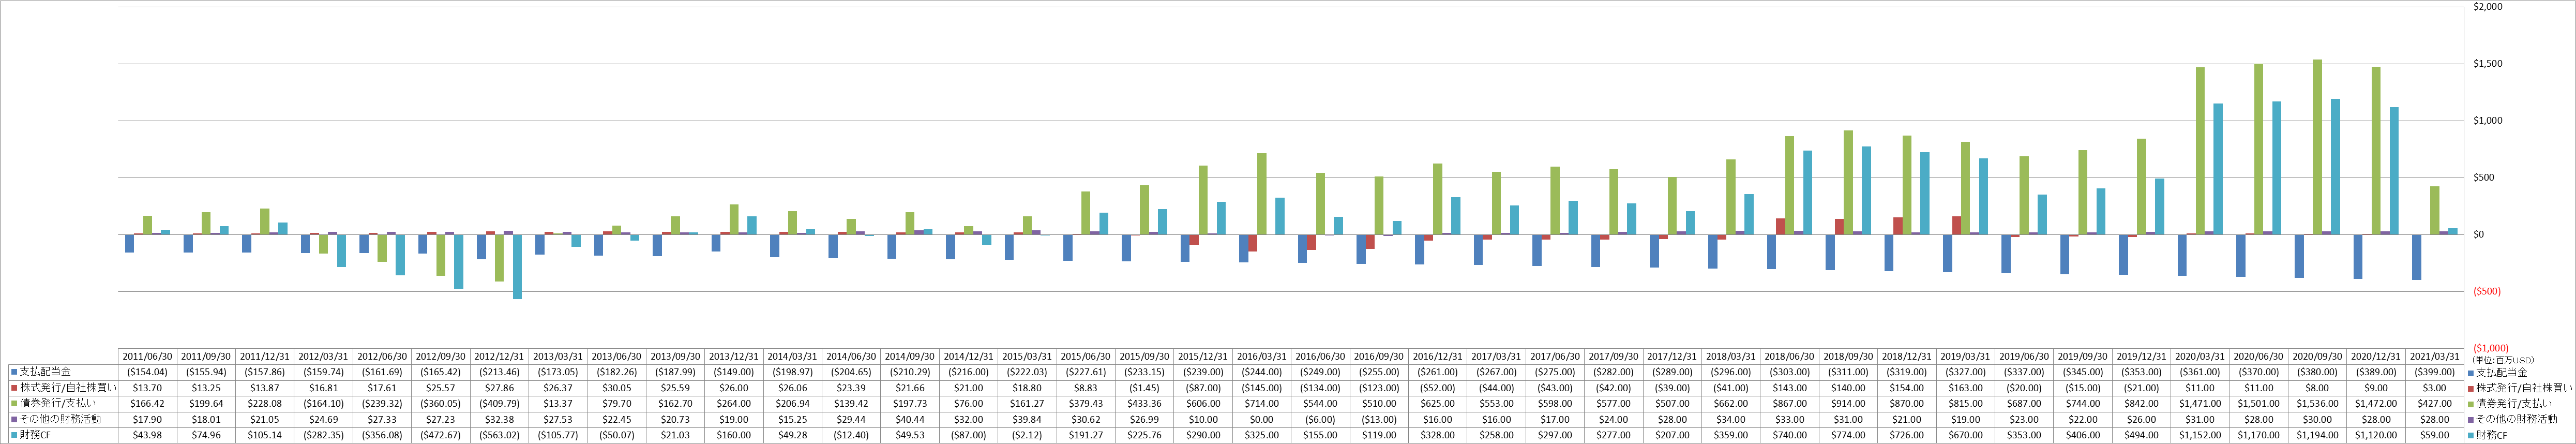Select the cell showing ($409.79)
Viewport: 2576px width, 444px height.
pos(500,404)
